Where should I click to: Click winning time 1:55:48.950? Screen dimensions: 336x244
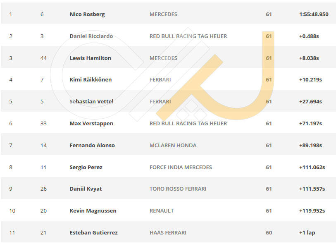coord(314,14)
